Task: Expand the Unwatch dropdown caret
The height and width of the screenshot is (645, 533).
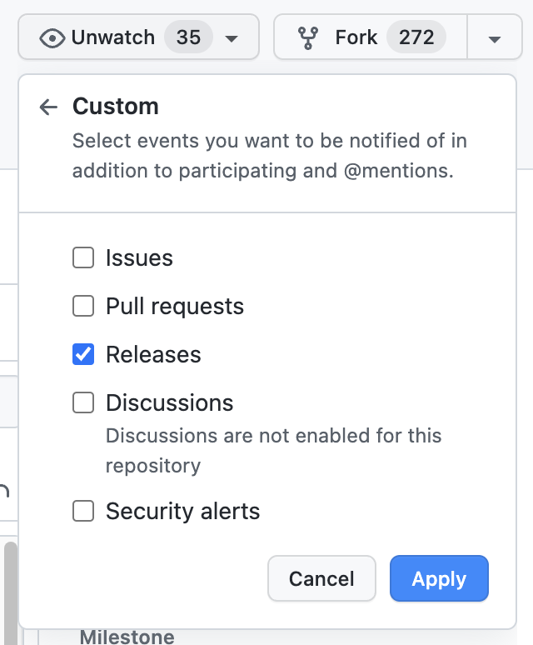Action: [232, 38]
